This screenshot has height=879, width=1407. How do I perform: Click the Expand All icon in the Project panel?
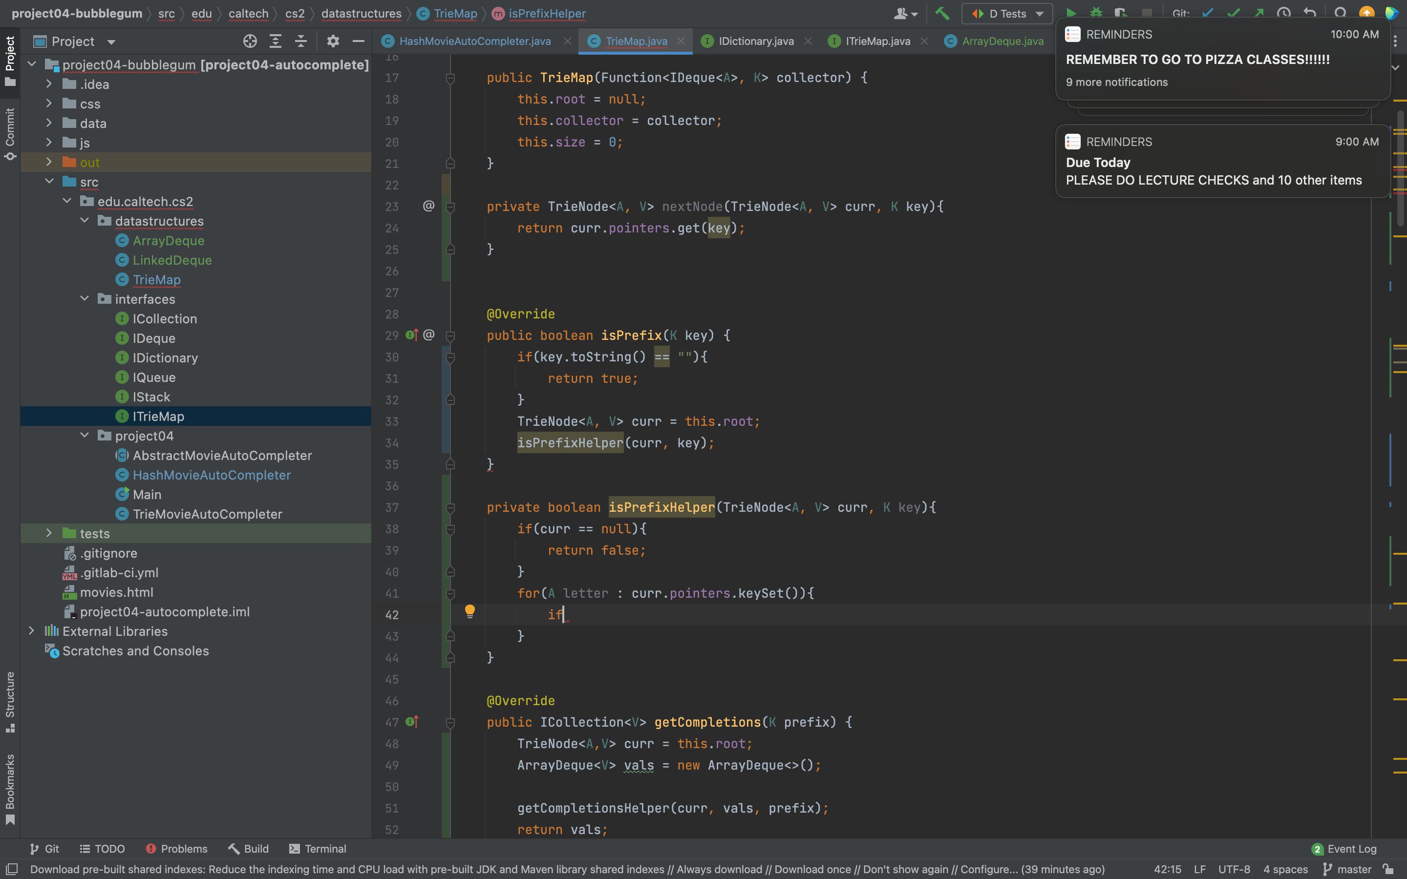pyautogui.click(x=276, y=42)
